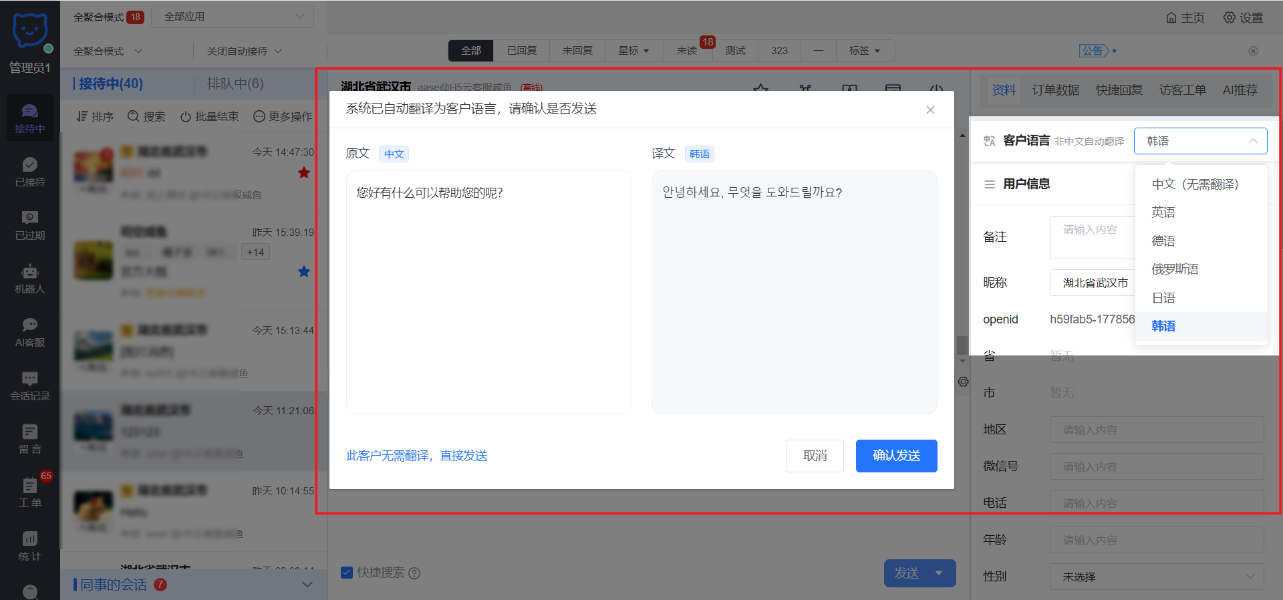Expand the 全部应用 dropdown

click(x=233, y=17)
